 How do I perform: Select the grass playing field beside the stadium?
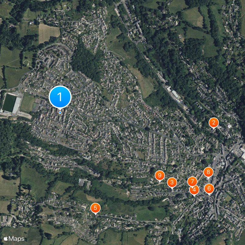point(27,104)
